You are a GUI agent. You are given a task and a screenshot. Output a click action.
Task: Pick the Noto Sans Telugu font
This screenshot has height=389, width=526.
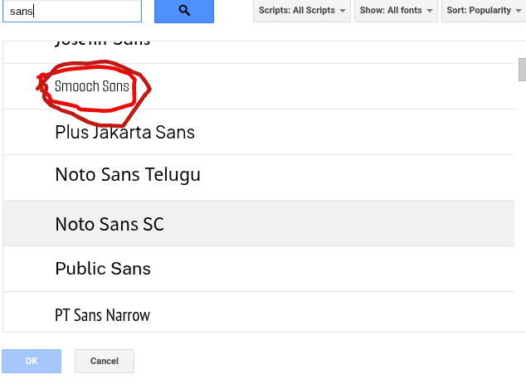coord(128,175)
